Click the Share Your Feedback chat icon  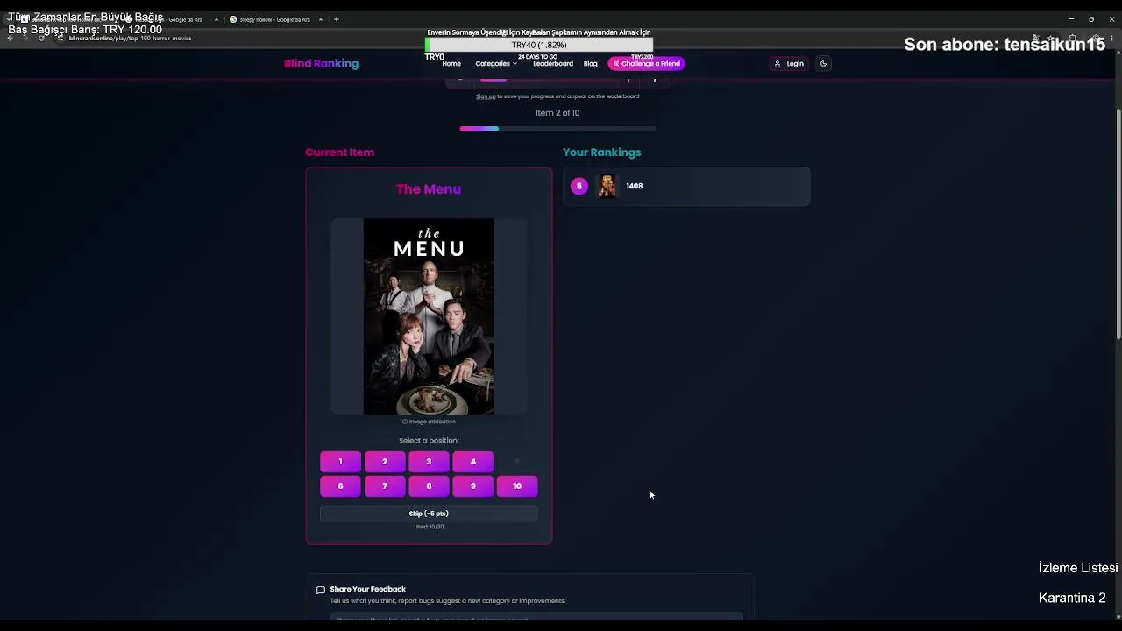pyautogui.click(x=321, y=590)
